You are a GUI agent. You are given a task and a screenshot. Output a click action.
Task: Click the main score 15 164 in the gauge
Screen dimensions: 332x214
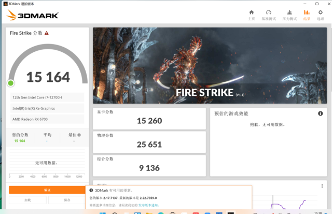click(x=48, y=77)
